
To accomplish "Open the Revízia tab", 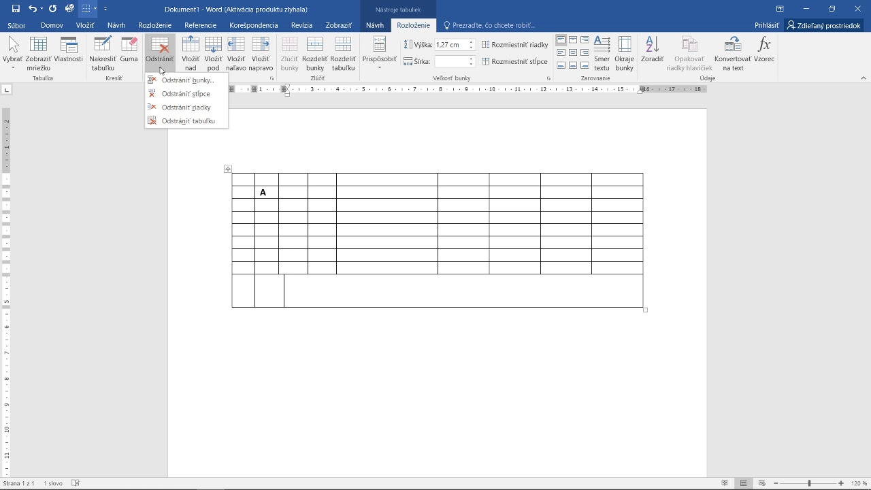I will [x=301, y=25].
